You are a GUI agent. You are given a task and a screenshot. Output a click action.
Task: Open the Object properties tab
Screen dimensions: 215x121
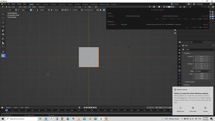point(179,71)
